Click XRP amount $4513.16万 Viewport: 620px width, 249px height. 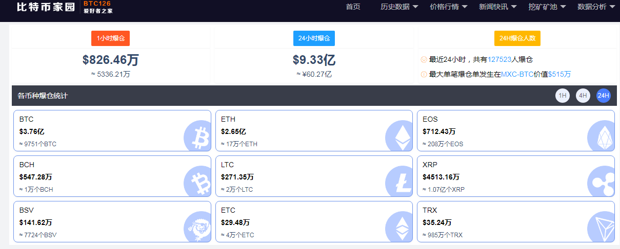pos(441,177)
